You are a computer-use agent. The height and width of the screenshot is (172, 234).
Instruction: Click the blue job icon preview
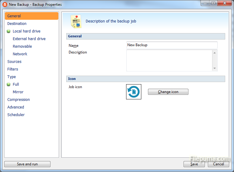tap(134, 92)
